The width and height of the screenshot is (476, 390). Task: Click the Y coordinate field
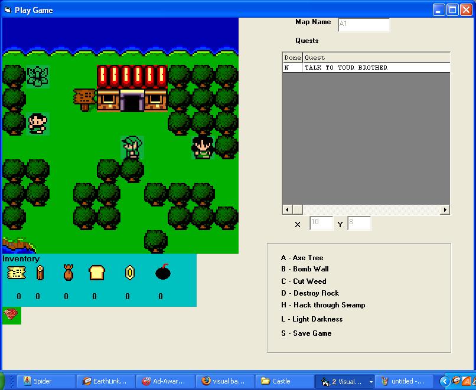[359, 223]
